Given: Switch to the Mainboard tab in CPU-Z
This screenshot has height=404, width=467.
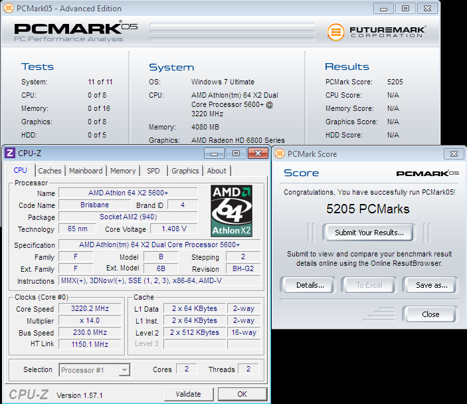Looking at the screenshot, I should tap(86, 171).
